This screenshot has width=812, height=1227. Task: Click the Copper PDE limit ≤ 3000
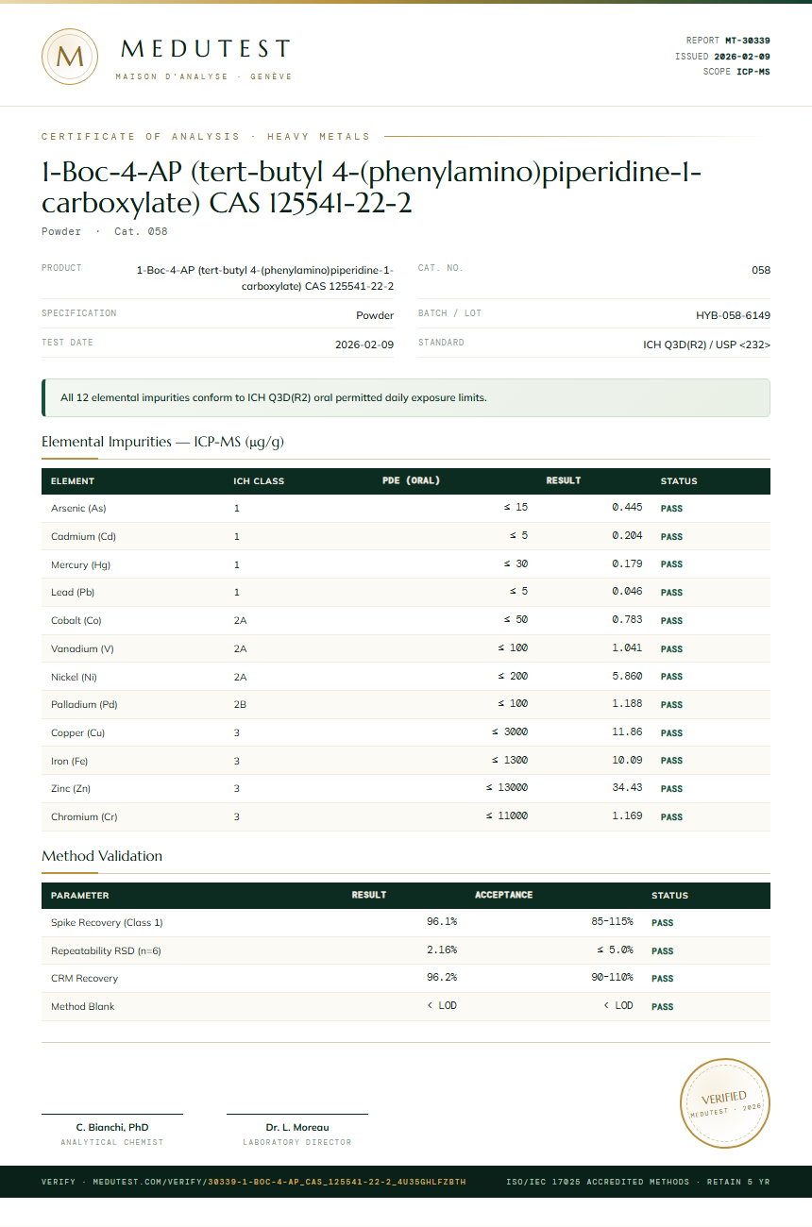[x=510, y=731]
